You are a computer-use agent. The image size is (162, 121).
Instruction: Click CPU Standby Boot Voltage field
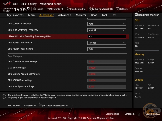[107, 87]
